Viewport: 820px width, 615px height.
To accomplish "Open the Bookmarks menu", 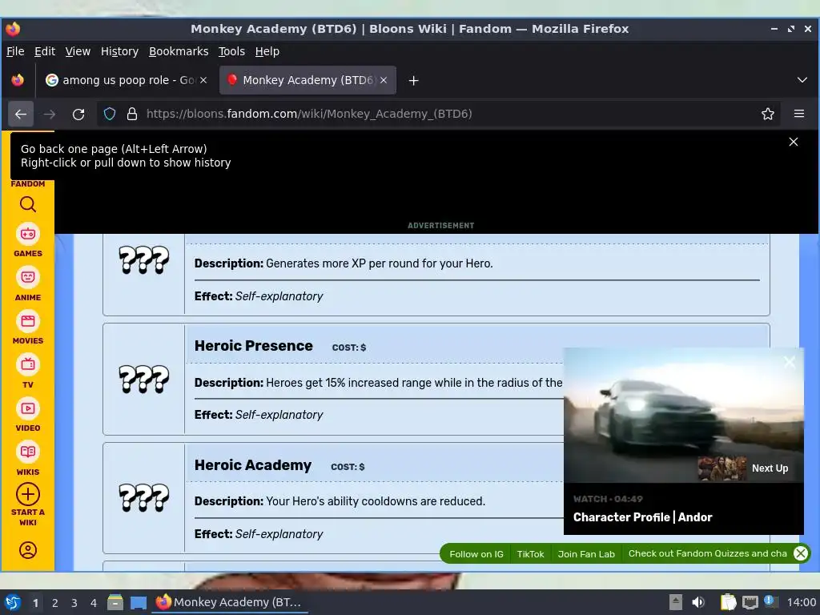I will [179, 51].
